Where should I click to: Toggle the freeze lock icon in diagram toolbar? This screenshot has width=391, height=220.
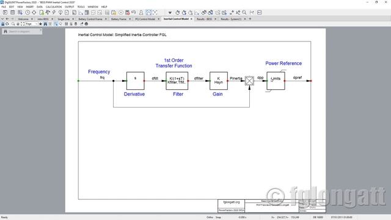pyautogui.click(x=2, y=24)
